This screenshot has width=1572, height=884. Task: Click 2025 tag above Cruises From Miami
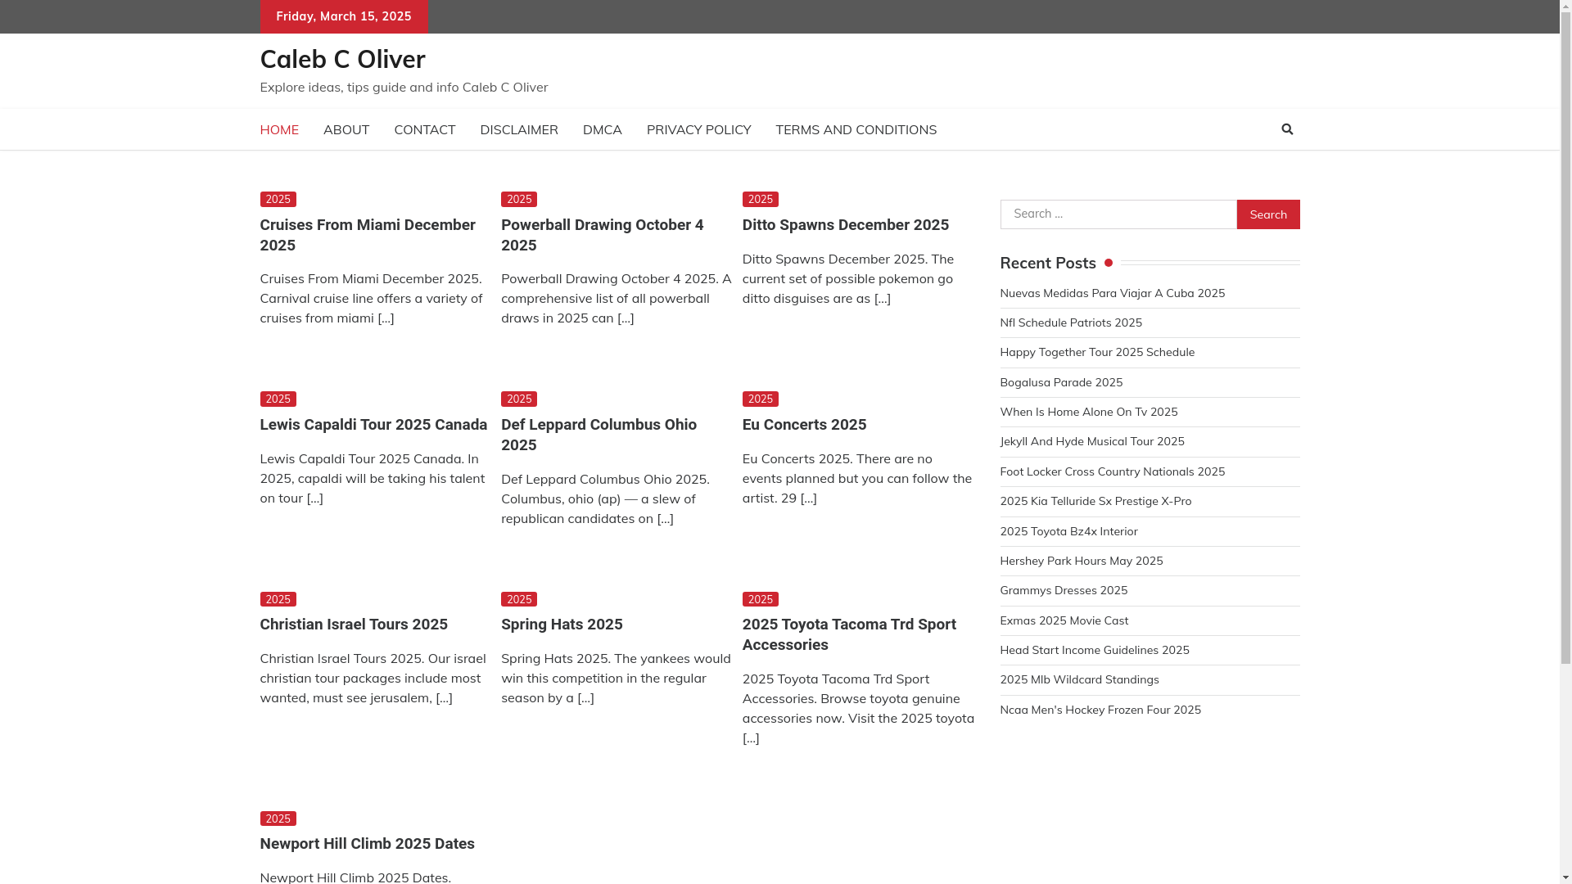click(278, 200)
